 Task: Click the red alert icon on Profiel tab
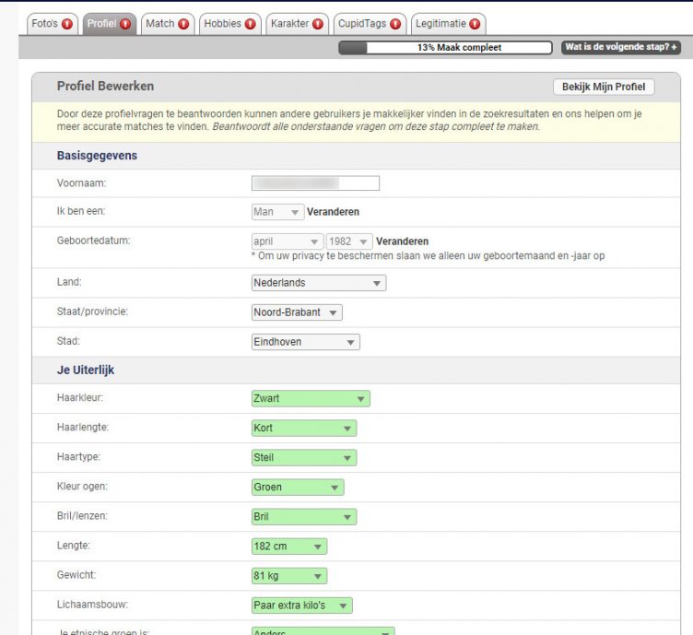point(125,24)
